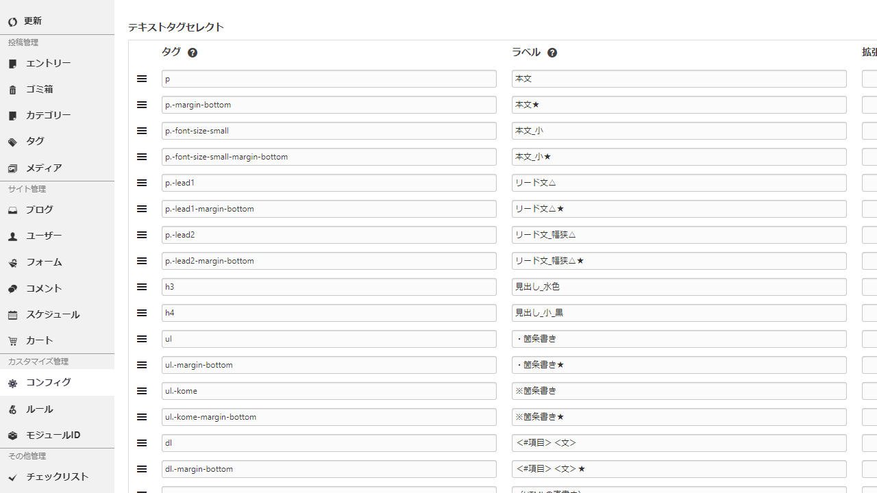
Task: Click the drag handle for the h3 row
Action: point(142,287)
